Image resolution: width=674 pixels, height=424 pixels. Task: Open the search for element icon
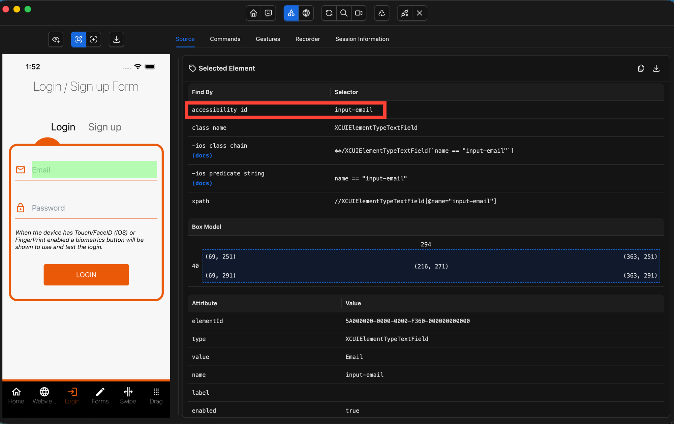[344, 13]
